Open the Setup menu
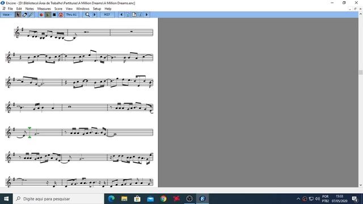The image size is (363, 204). pyautogui.click(x=97, y=8)
